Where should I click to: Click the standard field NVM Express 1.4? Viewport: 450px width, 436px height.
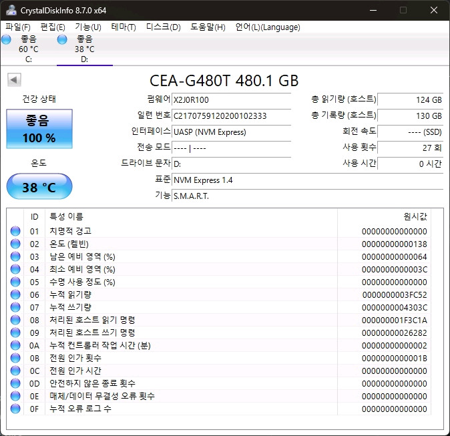coord(307,180)
